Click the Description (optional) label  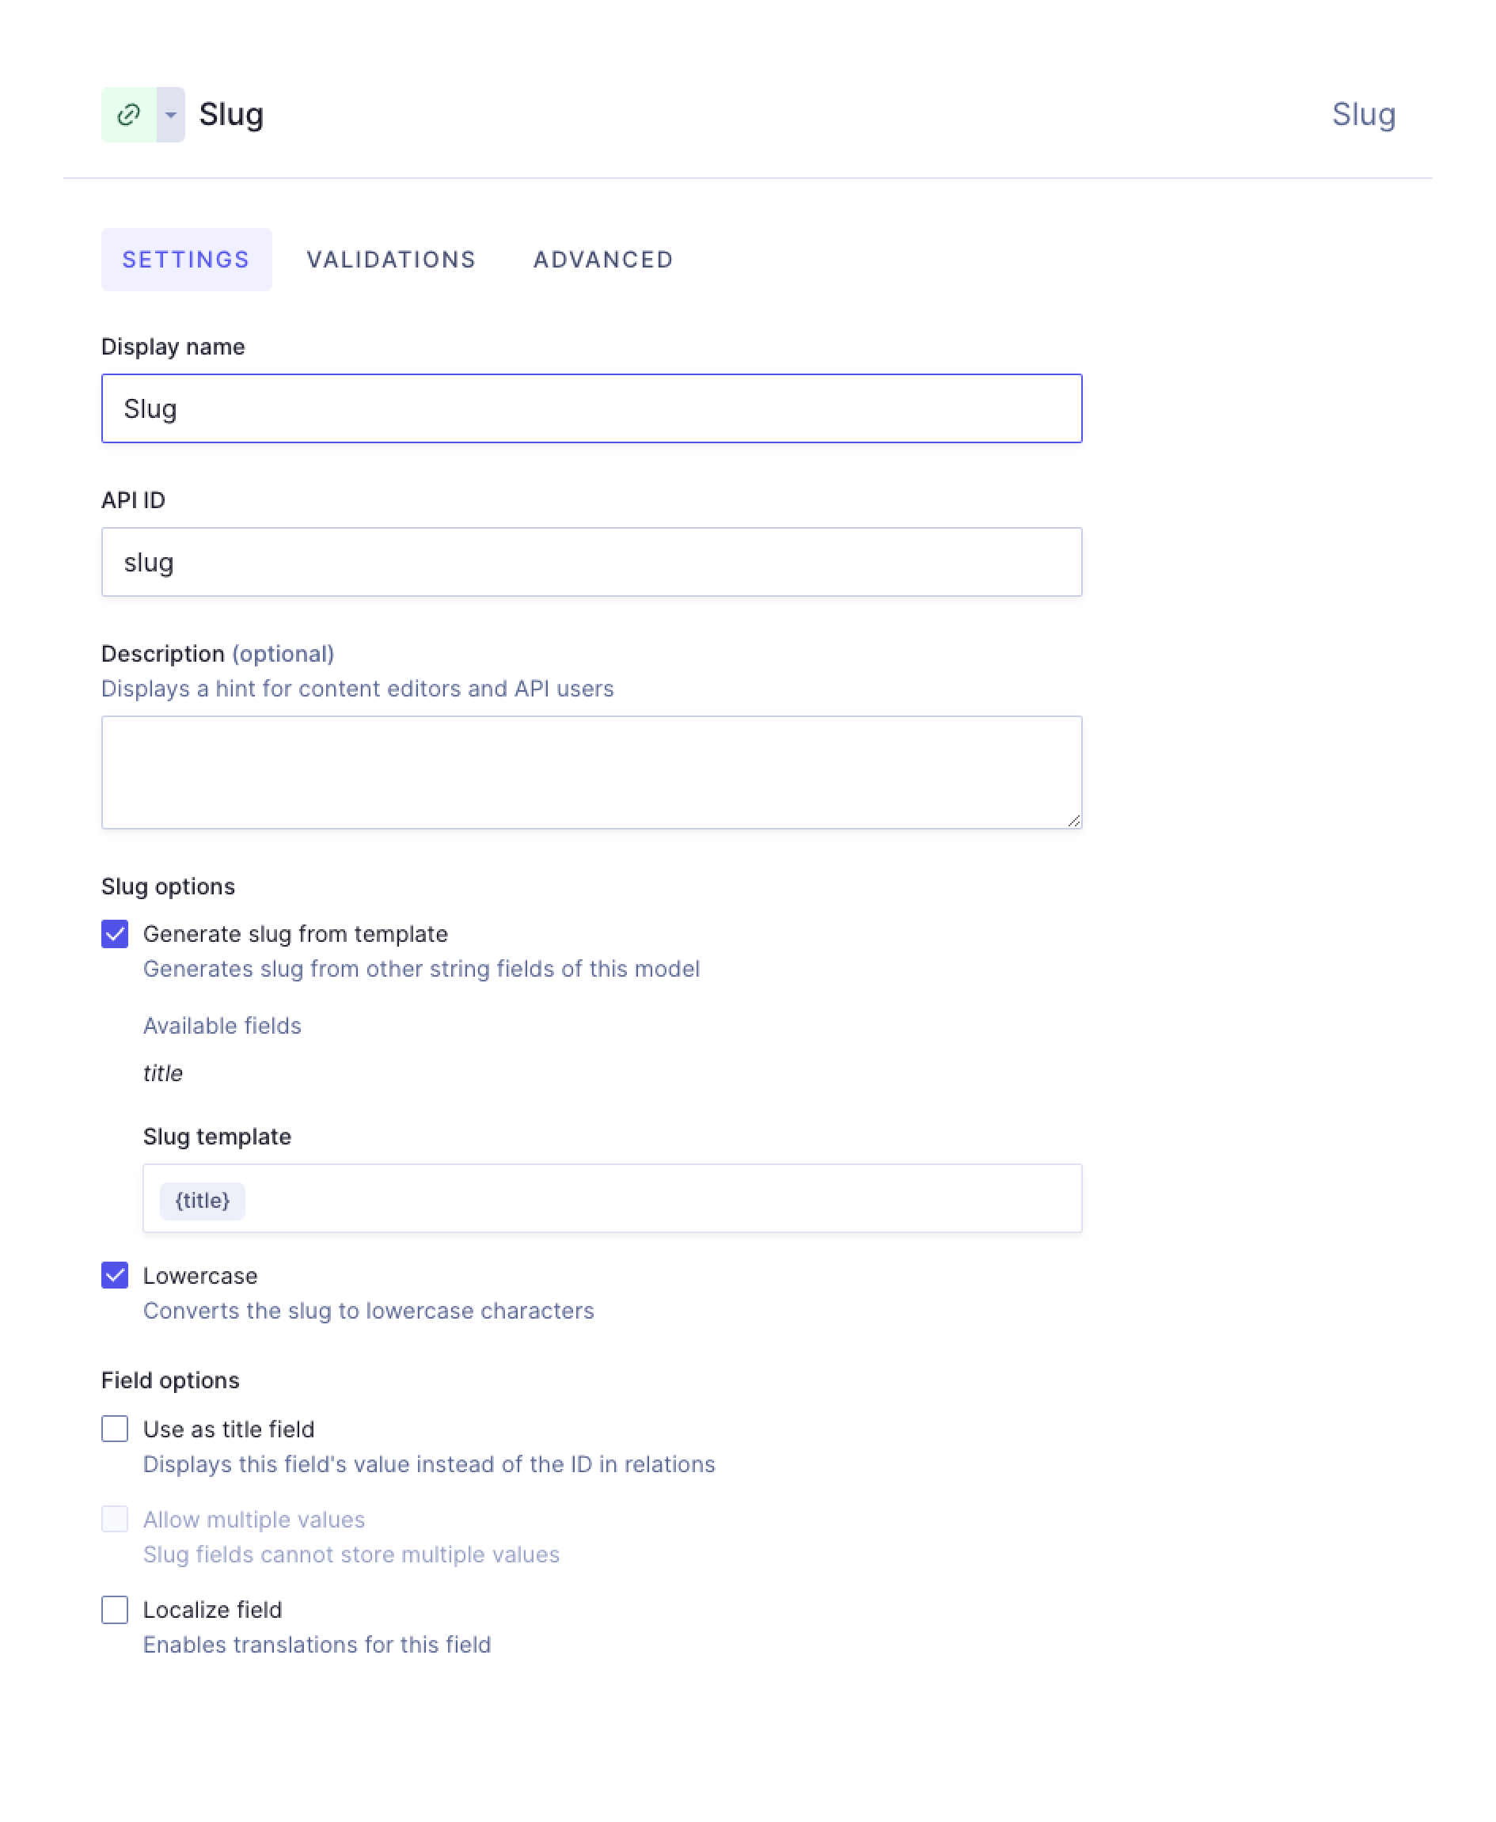coord(217,653)
